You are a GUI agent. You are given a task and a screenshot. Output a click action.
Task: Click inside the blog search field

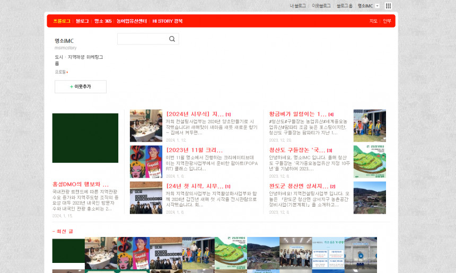point(142,39)
